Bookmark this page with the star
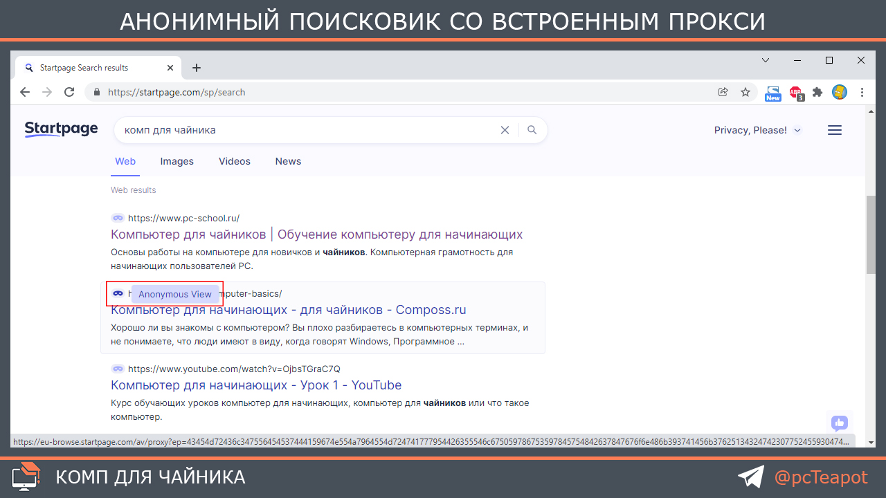The height and width of the screenshot is (498, 886). click(x=745, y=92)
